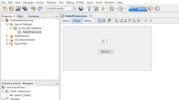Image resolution: width=179 pixels, height=100 pixels.
Task: Activate Connection Mode icon in designer toolbar
Action: point(104,21)
